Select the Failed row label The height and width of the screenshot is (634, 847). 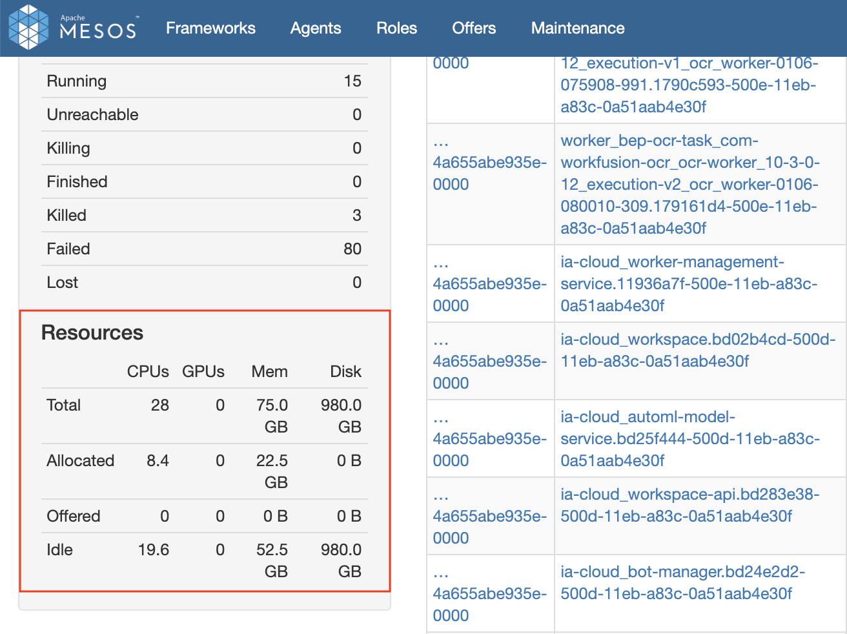coord(68,249)
